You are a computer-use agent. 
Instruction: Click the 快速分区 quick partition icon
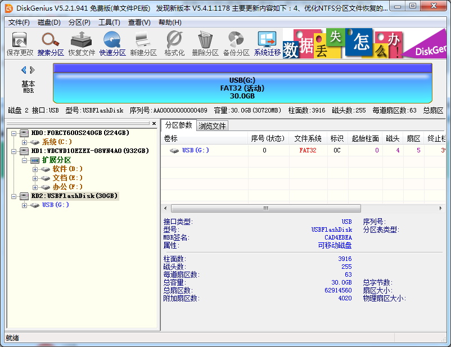112,44
